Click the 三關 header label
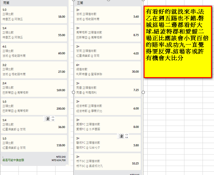214x175 pixels. tap(80, 3)
